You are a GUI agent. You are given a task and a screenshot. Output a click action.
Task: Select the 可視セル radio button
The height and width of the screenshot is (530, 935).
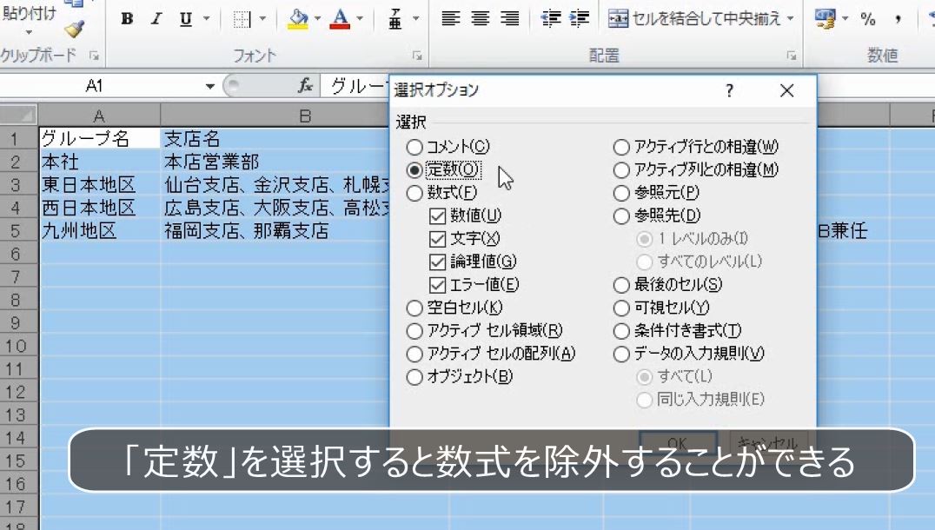coord(620,307)
